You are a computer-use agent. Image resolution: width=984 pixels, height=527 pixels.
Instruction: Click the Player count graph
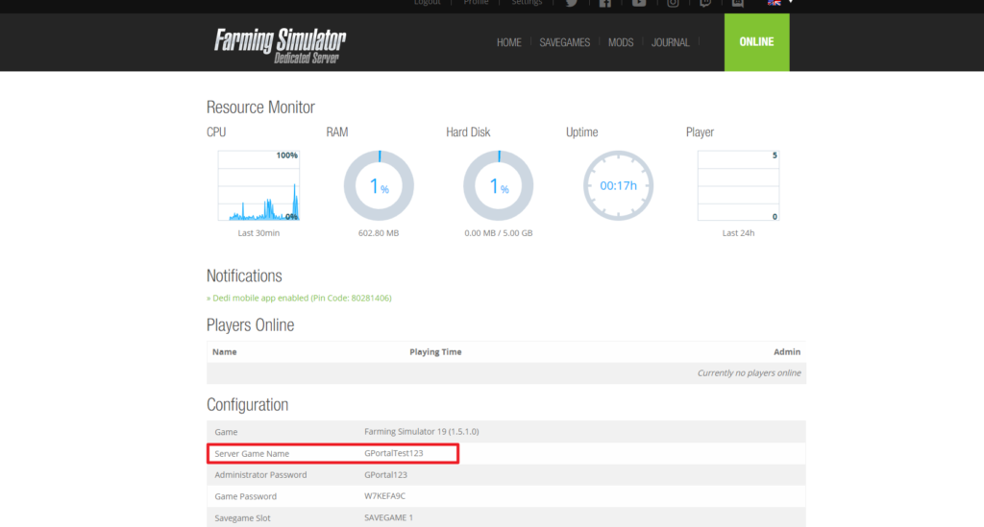[x=738, y=185]
